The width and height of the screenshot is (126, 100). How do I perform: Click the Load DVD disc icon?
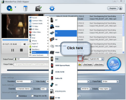(9, 8)
